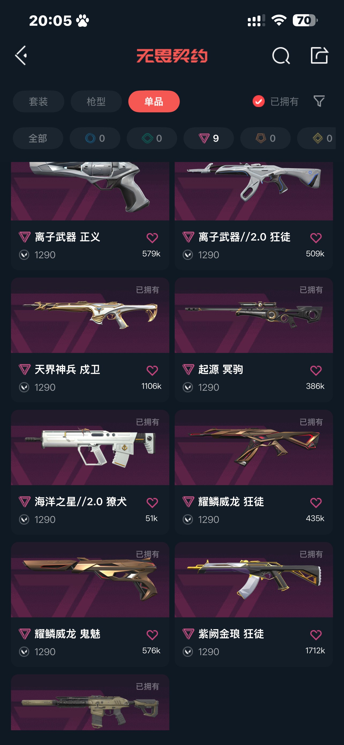
Task: Tap heart on 紫阙金琅 狂徒
Action: click(x=316, y=635)
